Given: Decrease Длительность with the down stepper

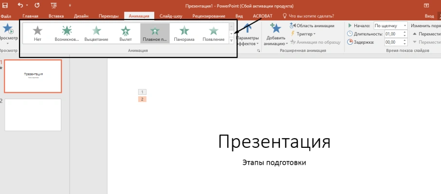Looking at the screenshot, I should click(405, 36).
